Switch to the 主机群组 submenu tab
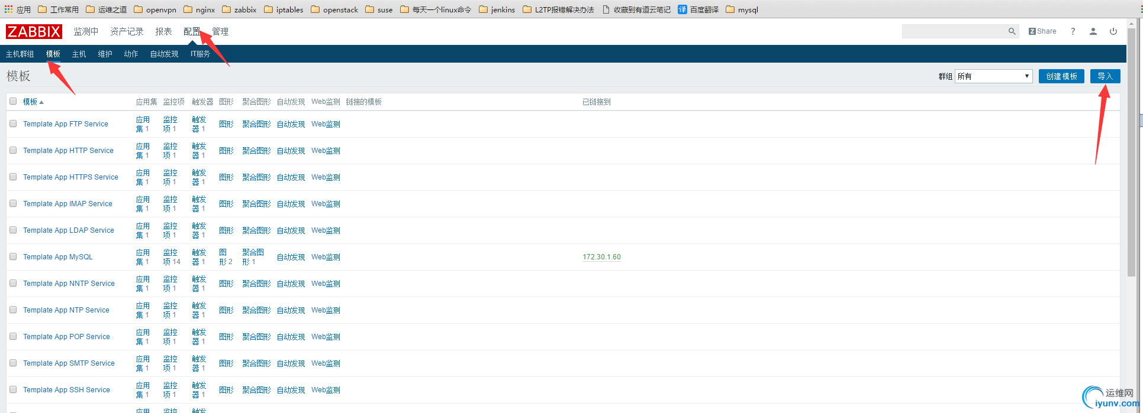This screenshot has width=1143, height=413. coord(20,54)
